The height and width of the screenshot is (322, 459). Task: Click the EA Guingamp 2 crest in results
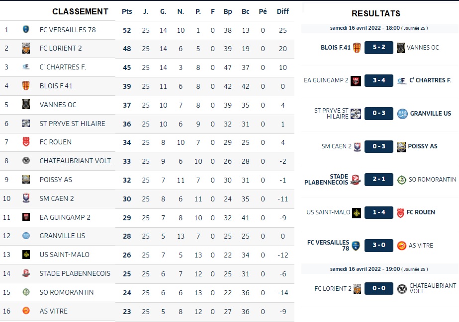[x=356, y=80]
